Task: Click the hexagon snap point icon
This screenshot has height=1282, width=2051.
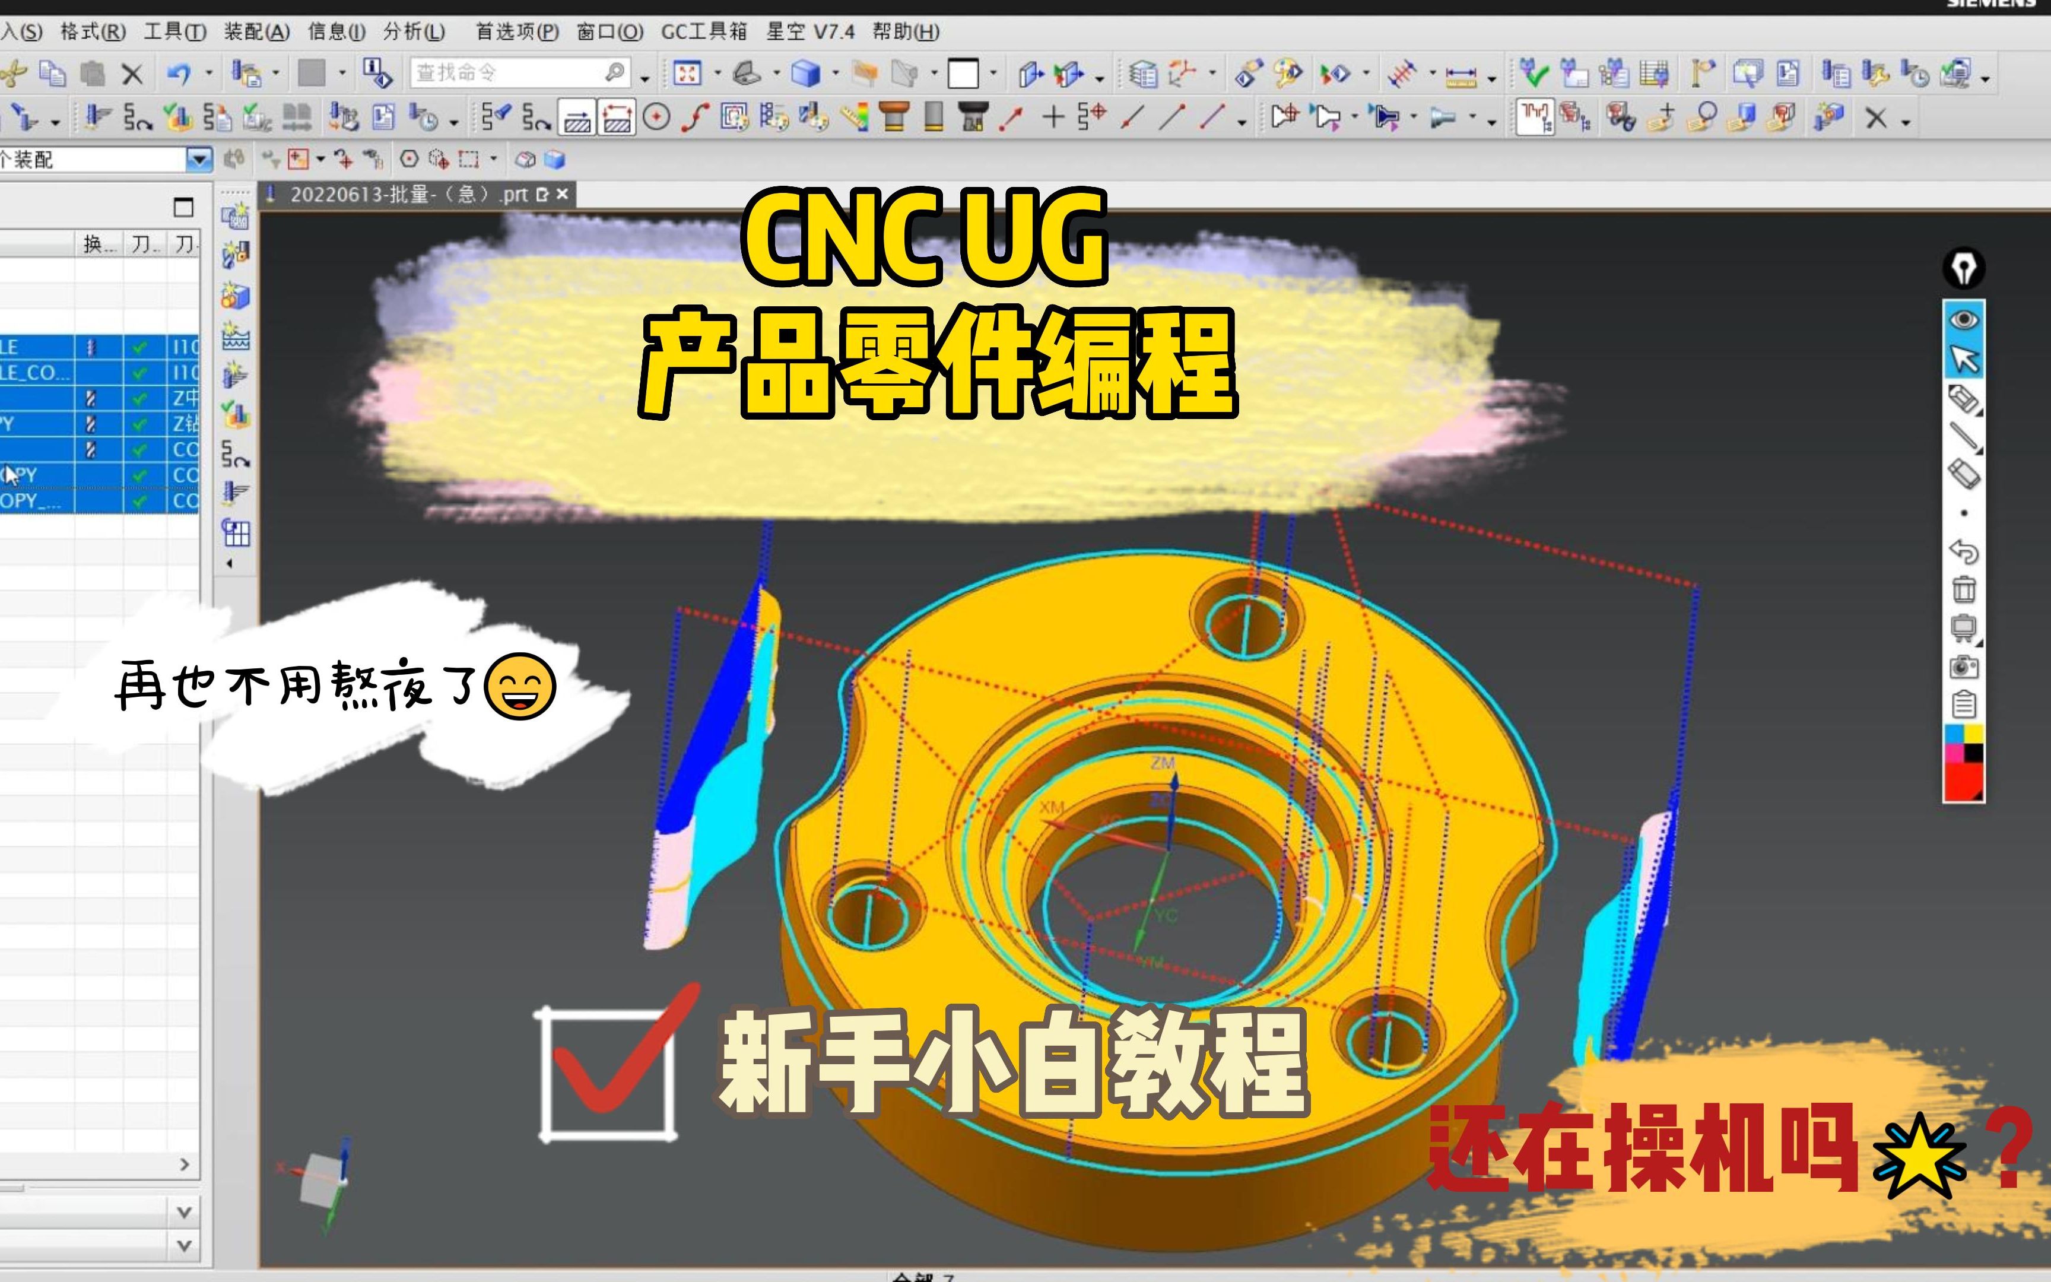Action: [409, 160]
